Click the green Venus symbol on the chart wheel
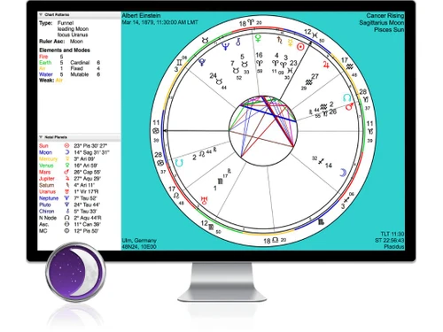 258,38
